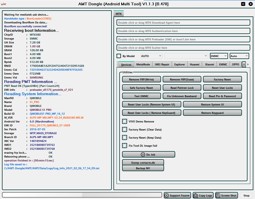Open the Auto mode dropdown
This screenshot has width=255, height=199.
coord(239,56)
